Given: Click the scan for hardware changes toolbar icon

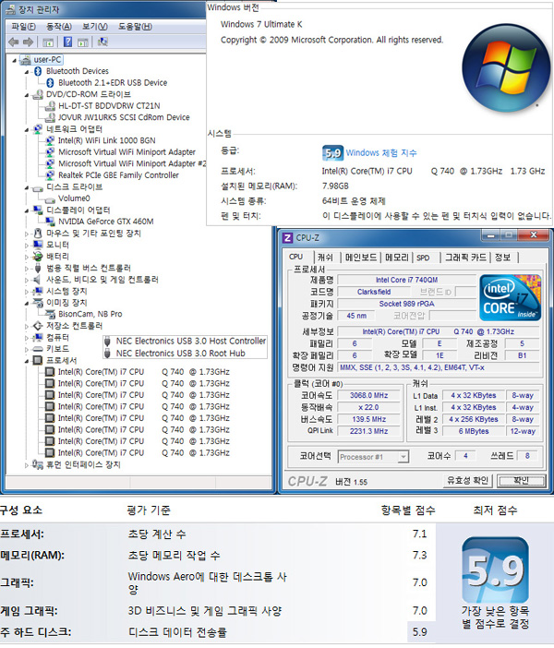Looking at the screenshot, I should [x=102, y=42].
